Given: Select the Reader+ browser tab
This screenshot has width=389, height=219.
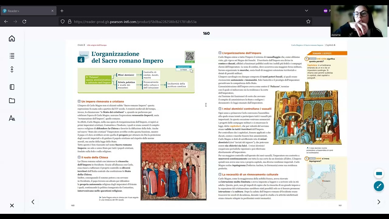Looking at the screenshot, I should (28, 11).
